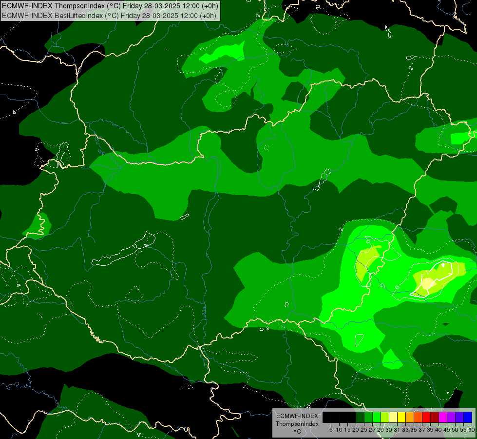Pick the legend scale value '39'
The height and width of the screenshot is (439, 477).
coord(430,430)
